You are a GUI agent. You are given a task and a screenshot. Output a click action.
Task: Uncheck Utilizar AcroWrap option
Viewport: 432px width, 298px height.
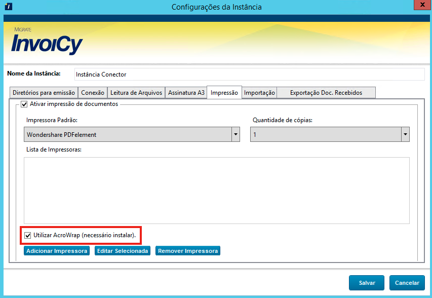point(27,235)
